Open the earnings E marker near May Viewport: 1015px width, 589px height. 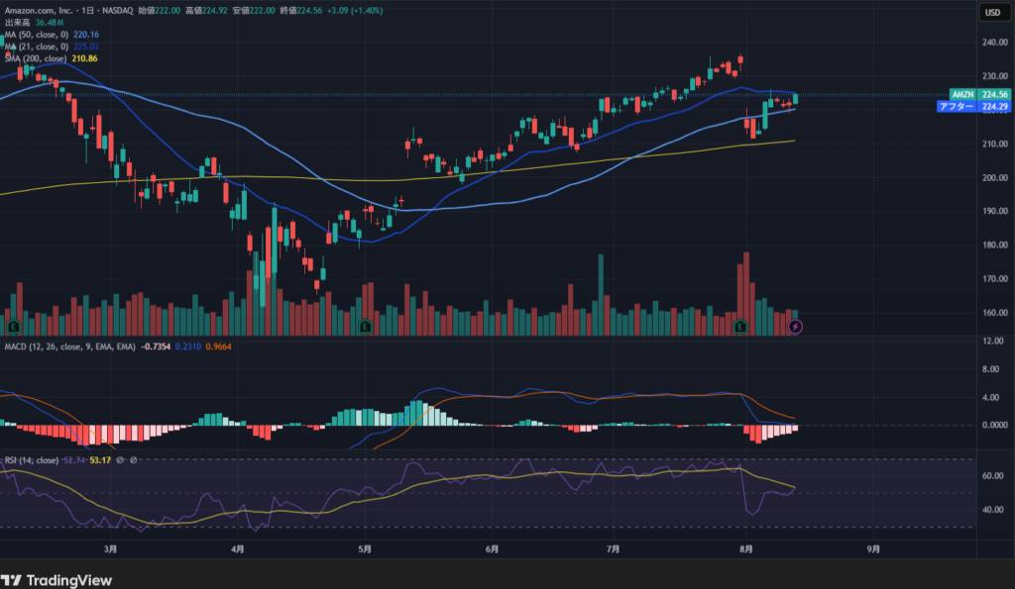pos(365,327)
